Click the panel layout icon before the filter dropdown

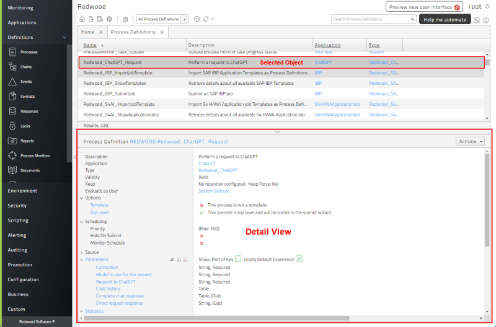click(x=125, y=19)
